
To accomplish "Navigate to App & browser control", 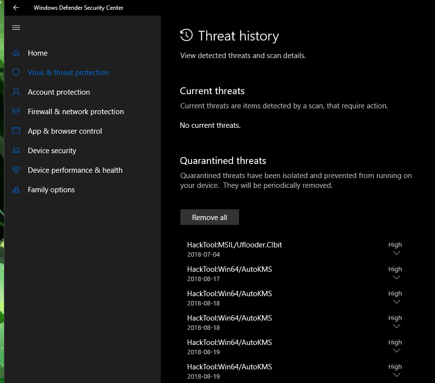I will pos(65,131).
